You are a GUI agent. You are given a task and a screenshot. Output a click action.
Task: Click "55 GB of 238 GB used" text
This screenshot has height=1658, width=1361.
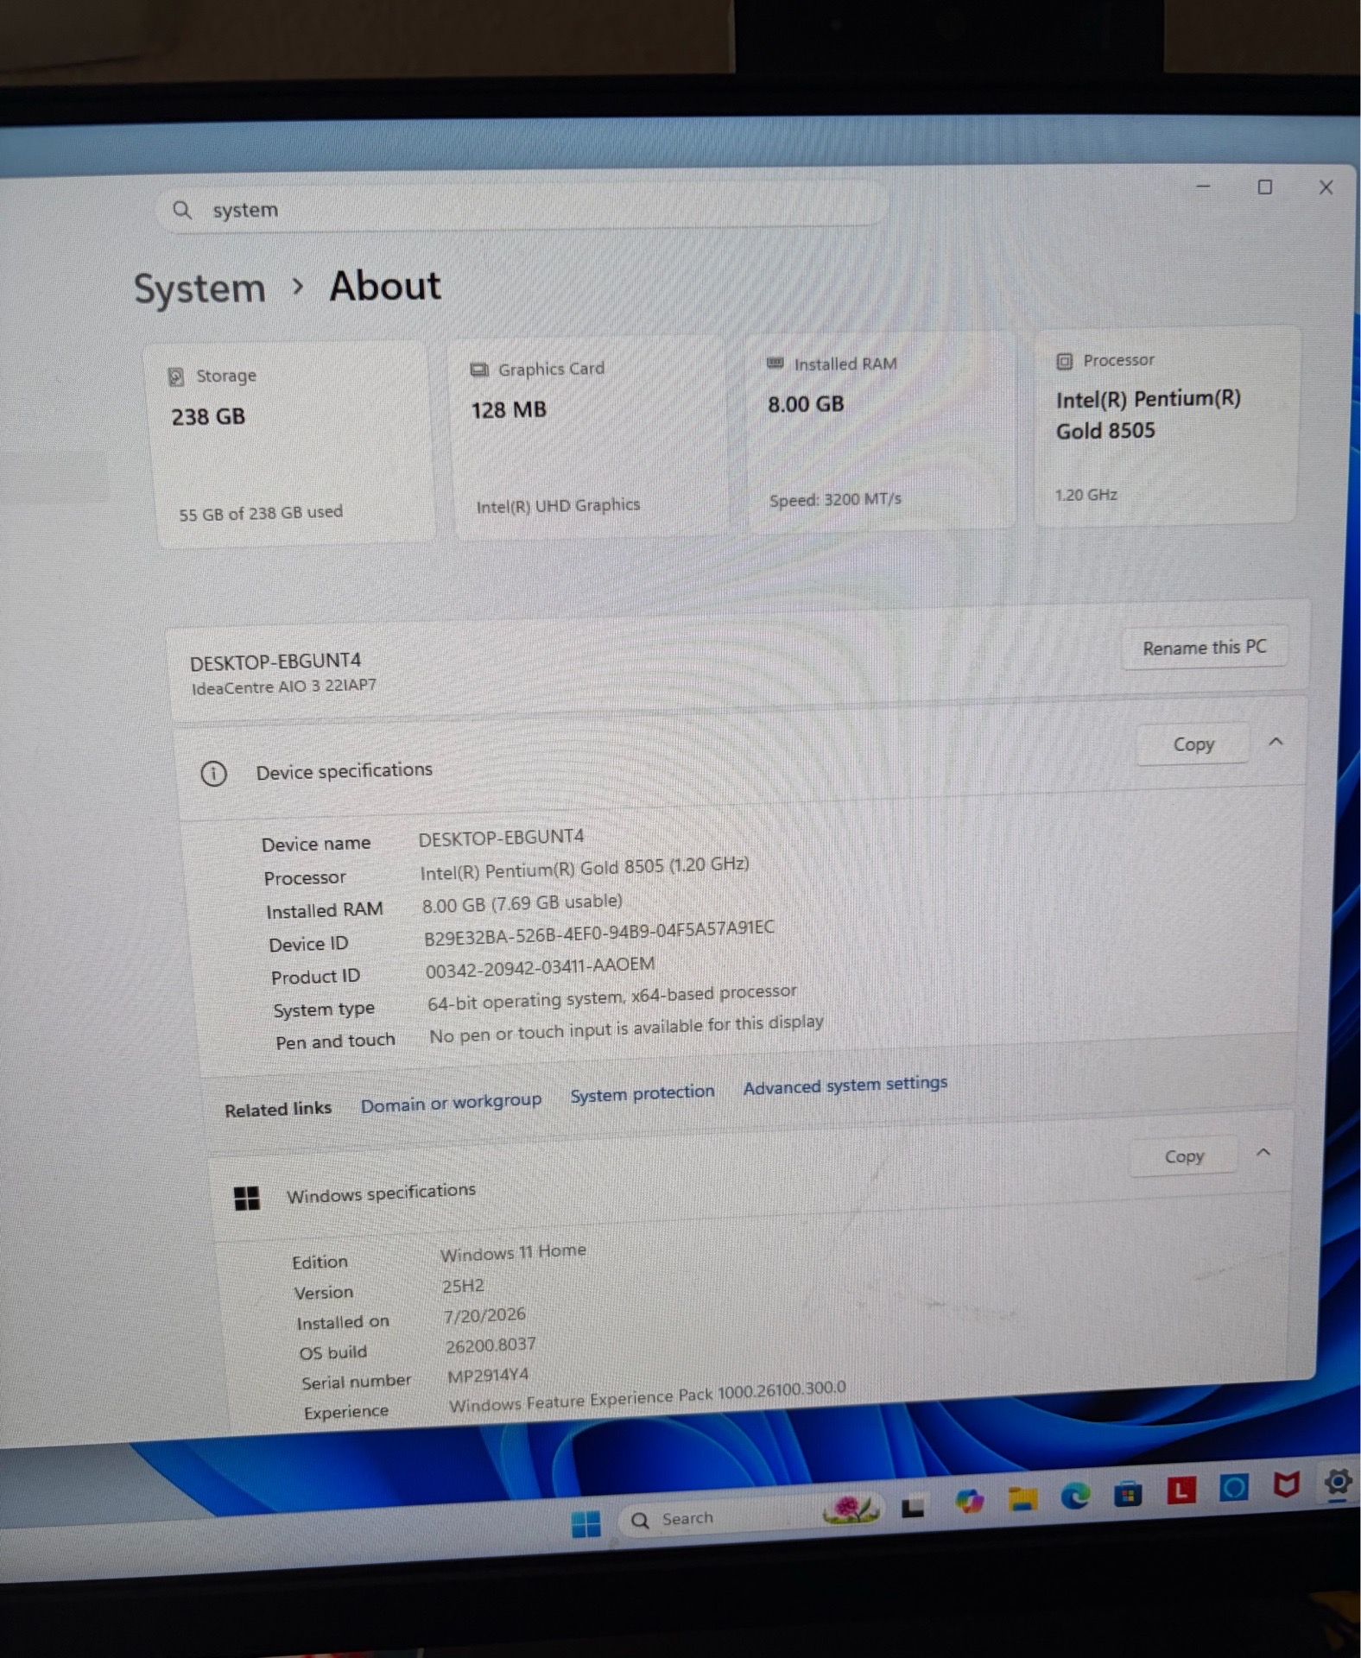261,514
